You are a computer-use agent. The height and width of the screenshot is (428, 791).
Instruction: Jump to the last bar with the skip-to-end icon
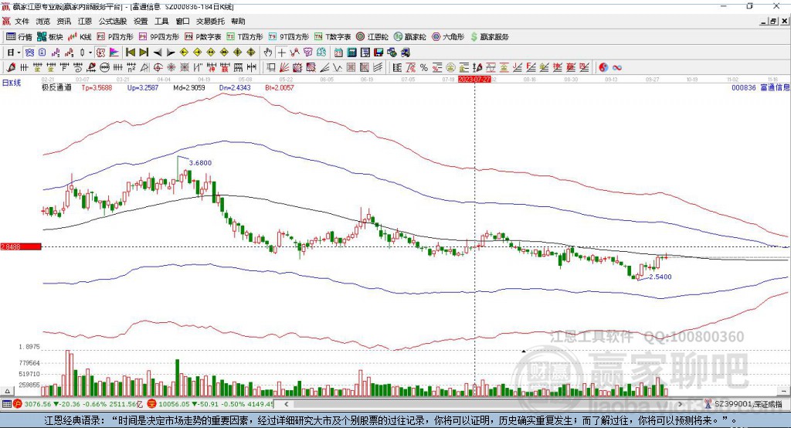(144, 53)
